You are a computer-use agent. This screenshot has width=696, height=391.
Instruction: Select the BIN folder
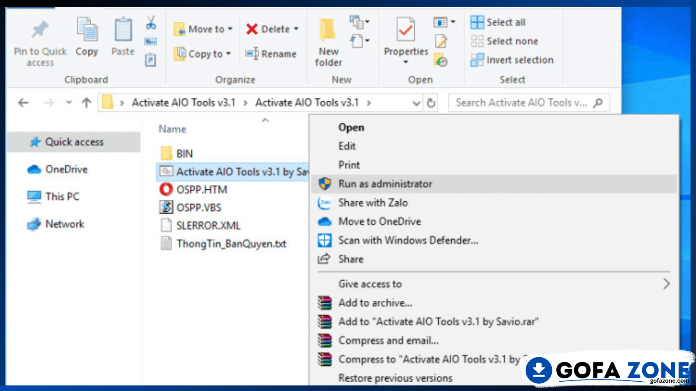(x=177, y=154)
